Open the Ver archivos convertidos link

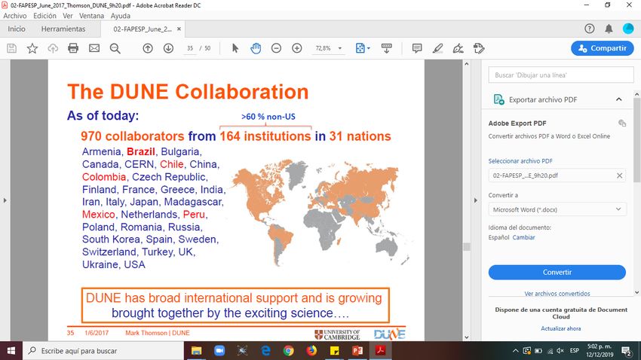click(x=557, y=294)
